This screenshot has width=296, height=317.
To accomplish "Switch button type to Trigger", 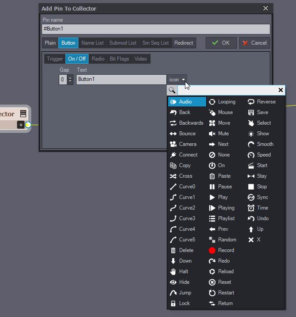I will [x=55, y=59].
